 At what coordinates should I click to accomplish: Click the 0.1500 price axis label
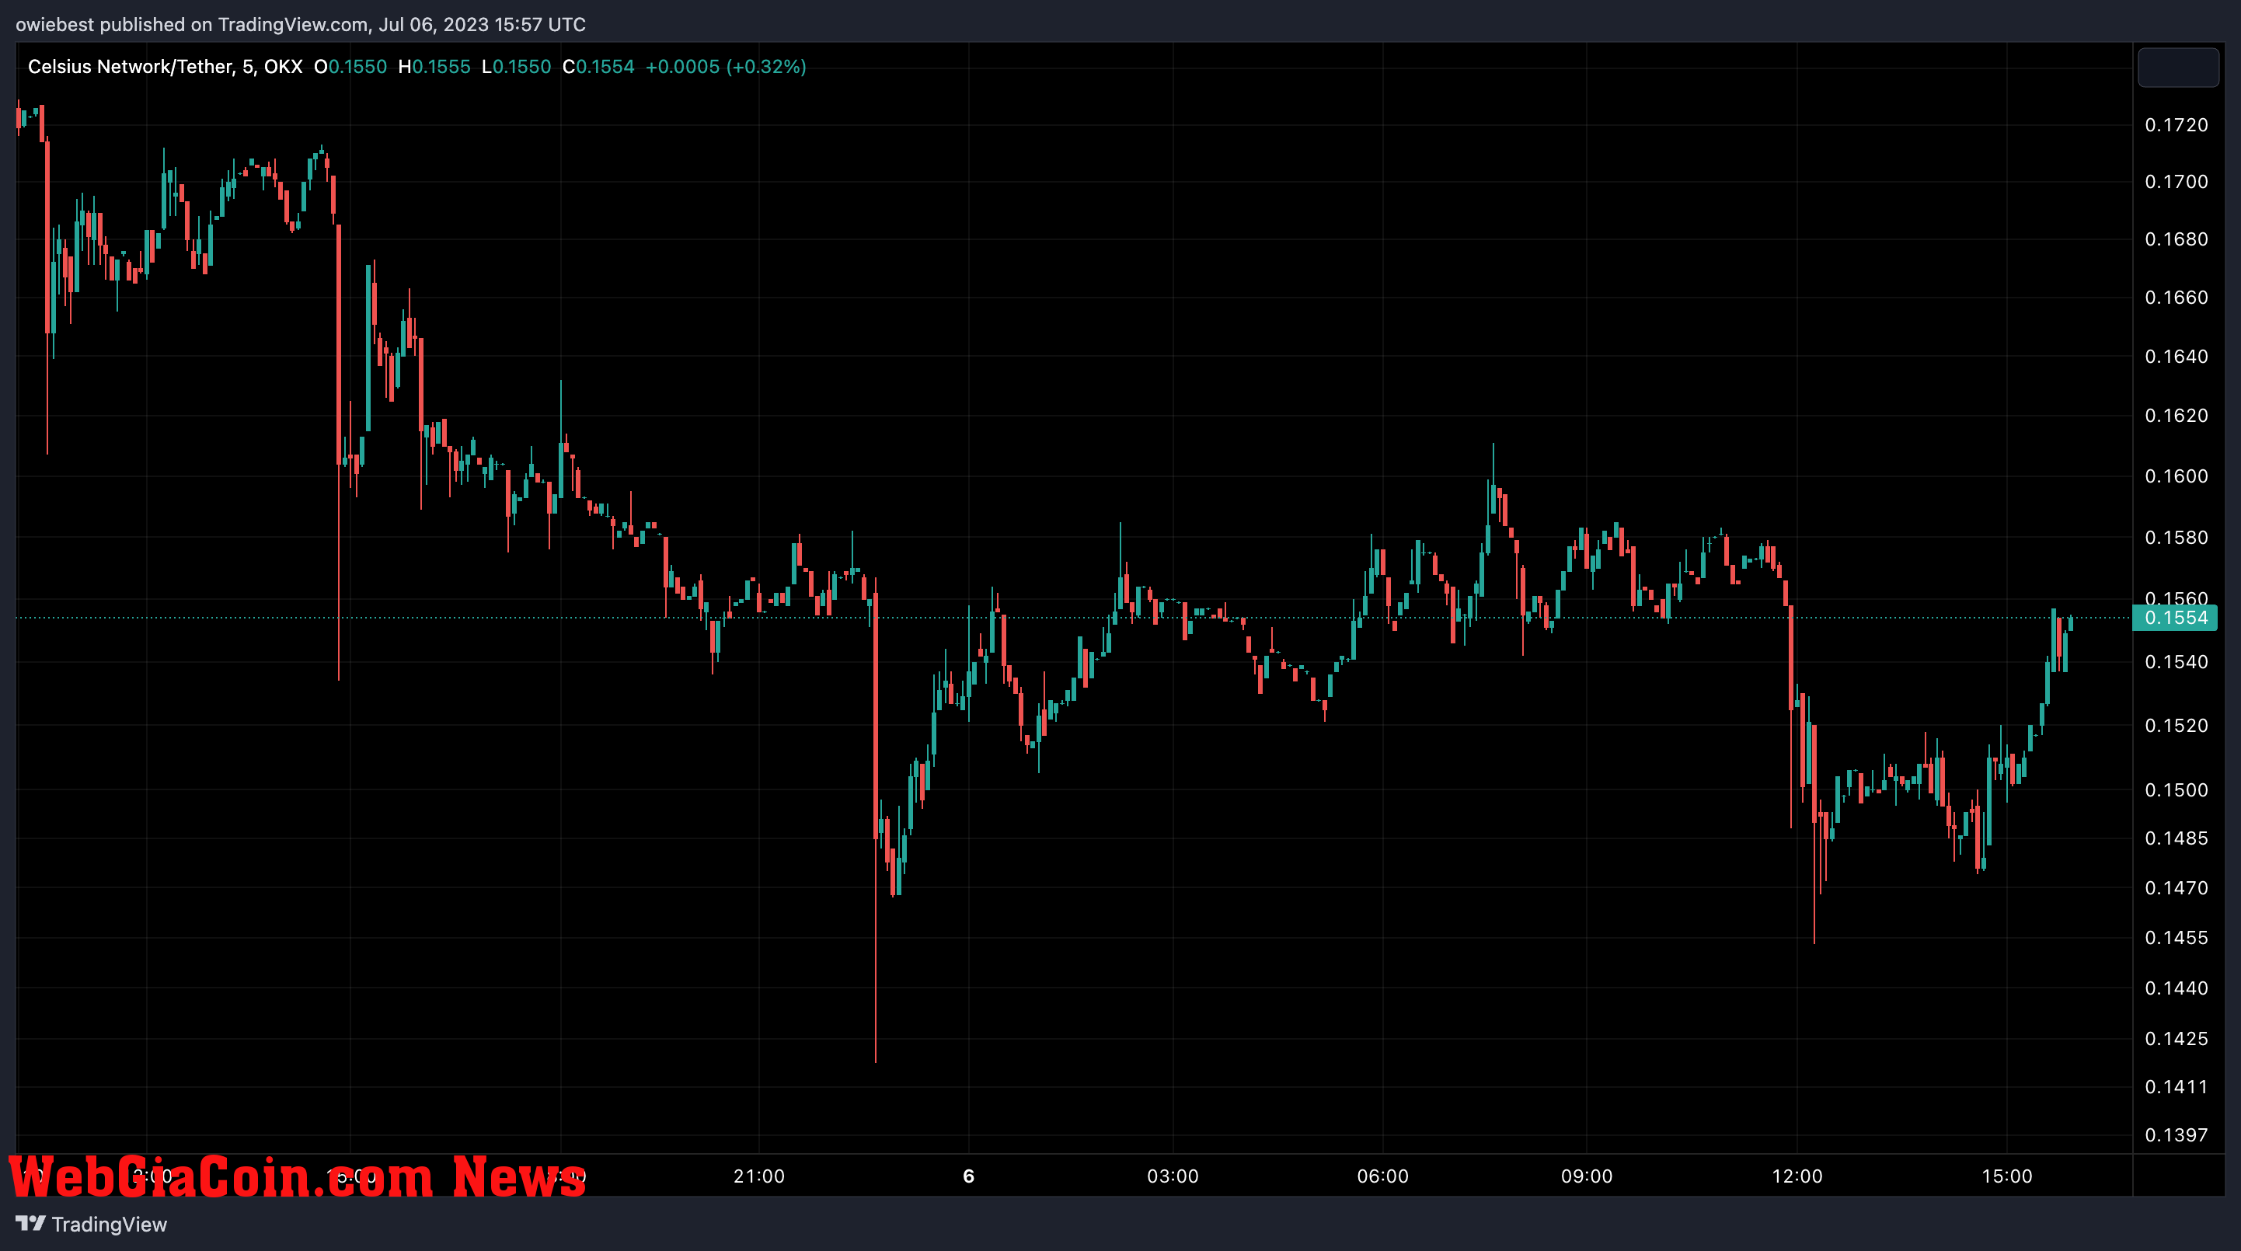pyautogui.click(x=2176, y=790)
